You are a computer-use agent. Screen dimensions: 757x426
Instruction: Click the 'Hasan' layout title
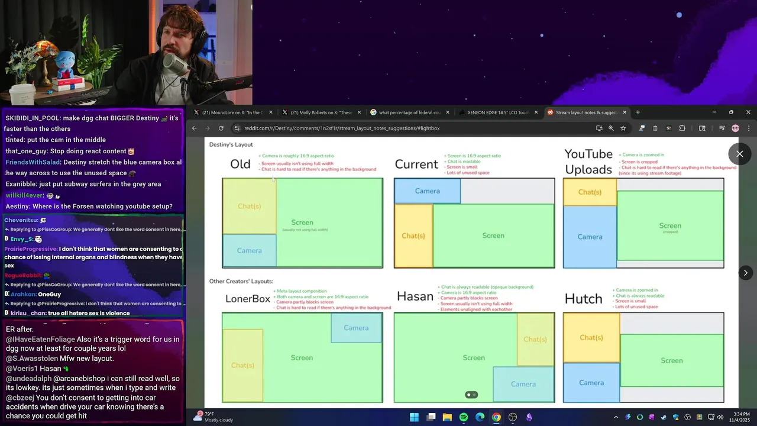pyautogui.click(x=415, y=296)
